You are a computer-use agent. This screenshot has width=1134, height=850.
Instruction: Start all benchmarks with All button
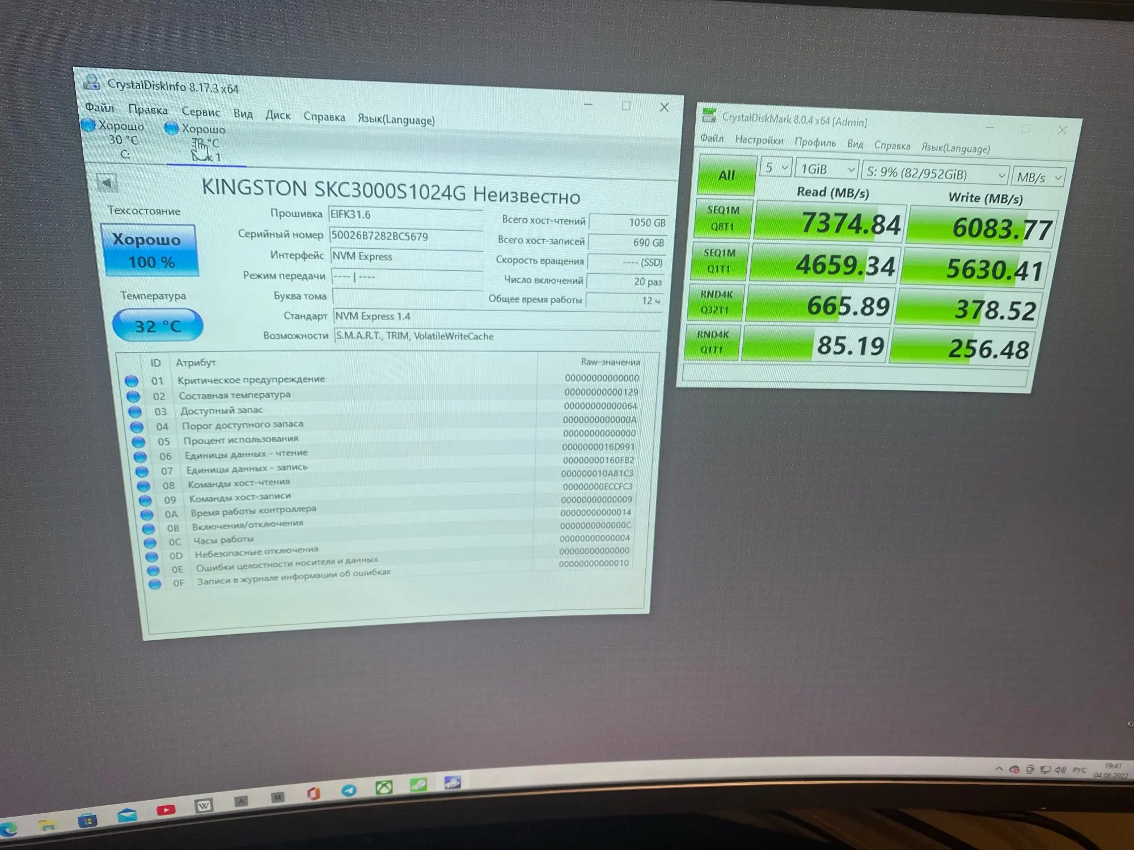pos(726,175)
